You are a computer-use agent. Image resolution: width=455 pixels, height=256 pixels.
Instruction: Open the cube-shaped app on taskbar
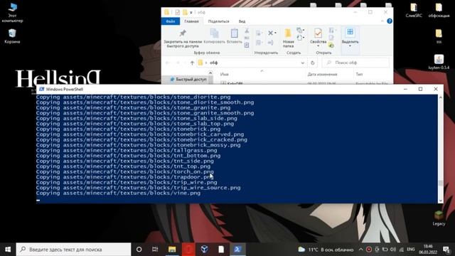(x=204, y=250)
